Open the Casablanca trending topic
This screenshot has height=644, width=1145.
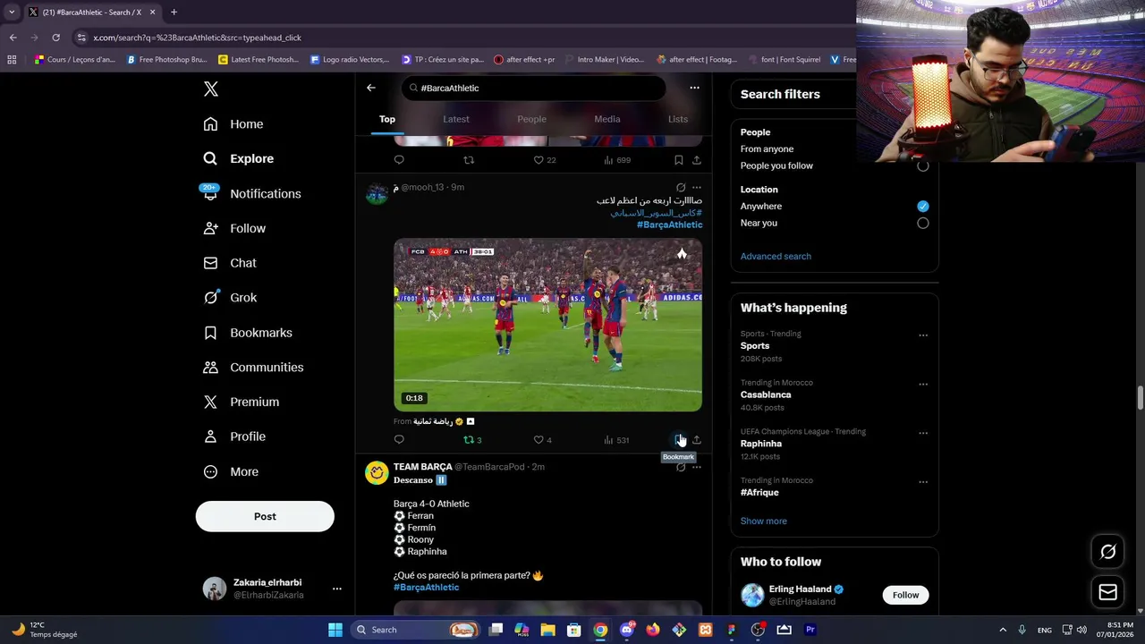(766, 394)
